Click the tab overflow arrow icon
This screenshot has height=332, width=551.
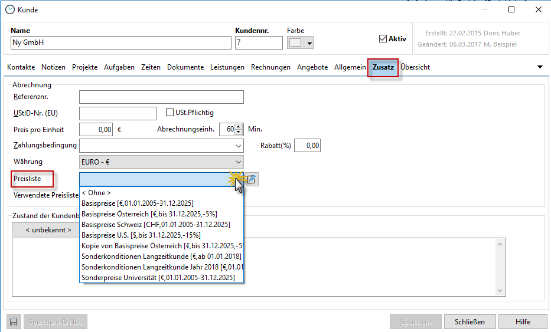[540, 67]
